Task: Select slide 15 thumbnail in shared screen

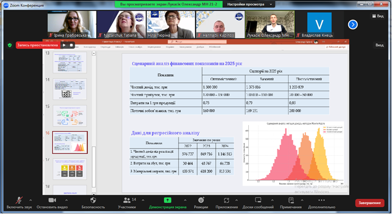Action: pos(70,116)
